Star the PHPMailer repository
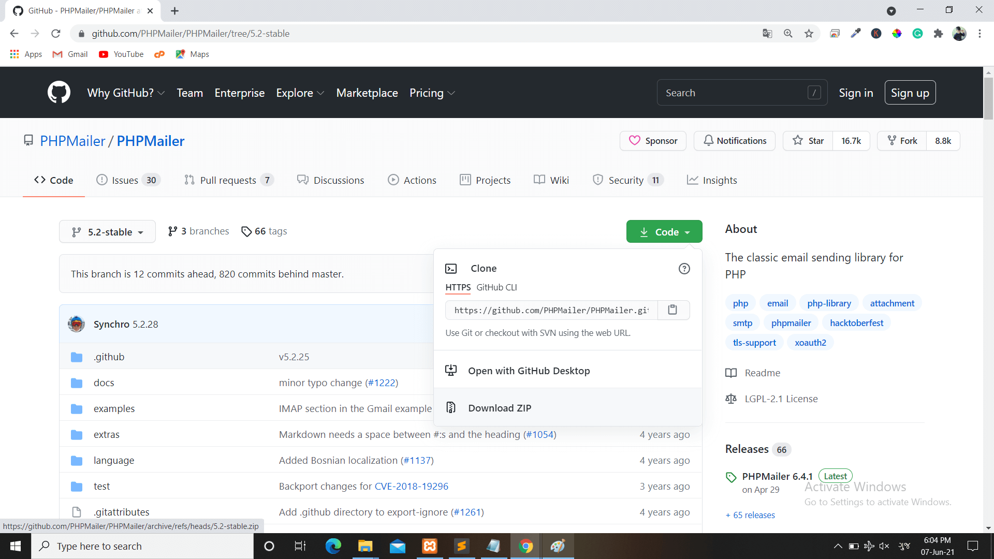This screenshot has height=559, width=994. [807, 140]
